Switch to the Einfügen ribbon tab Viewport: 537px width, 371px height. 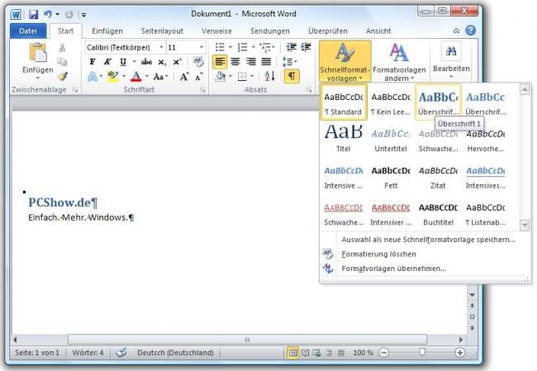pyautogui.click(x=107, y=31)
